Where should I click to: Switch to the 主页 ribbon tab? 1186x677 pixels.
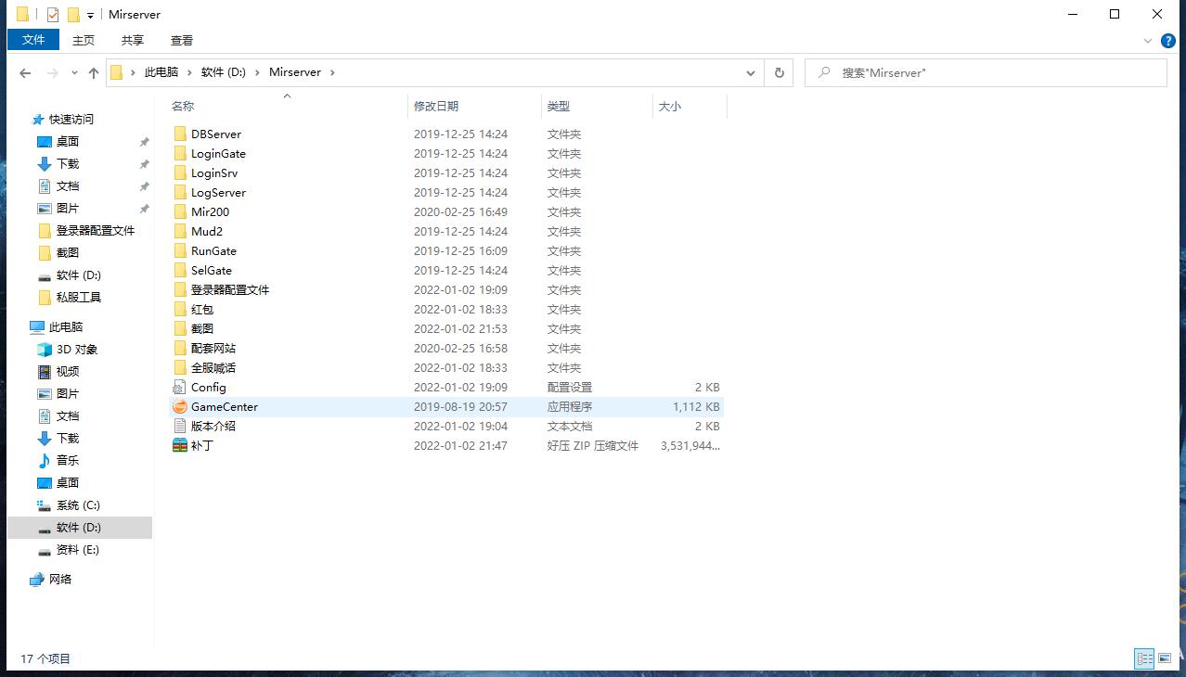click(84, 40)
